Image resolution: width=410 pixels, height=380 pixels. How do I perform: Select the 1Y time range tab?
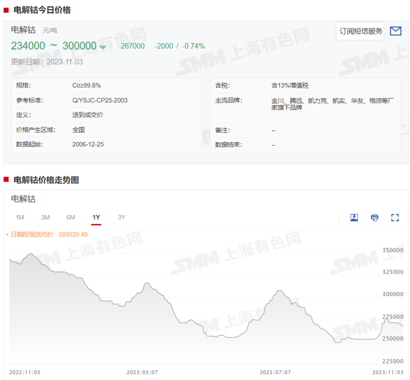96,217
